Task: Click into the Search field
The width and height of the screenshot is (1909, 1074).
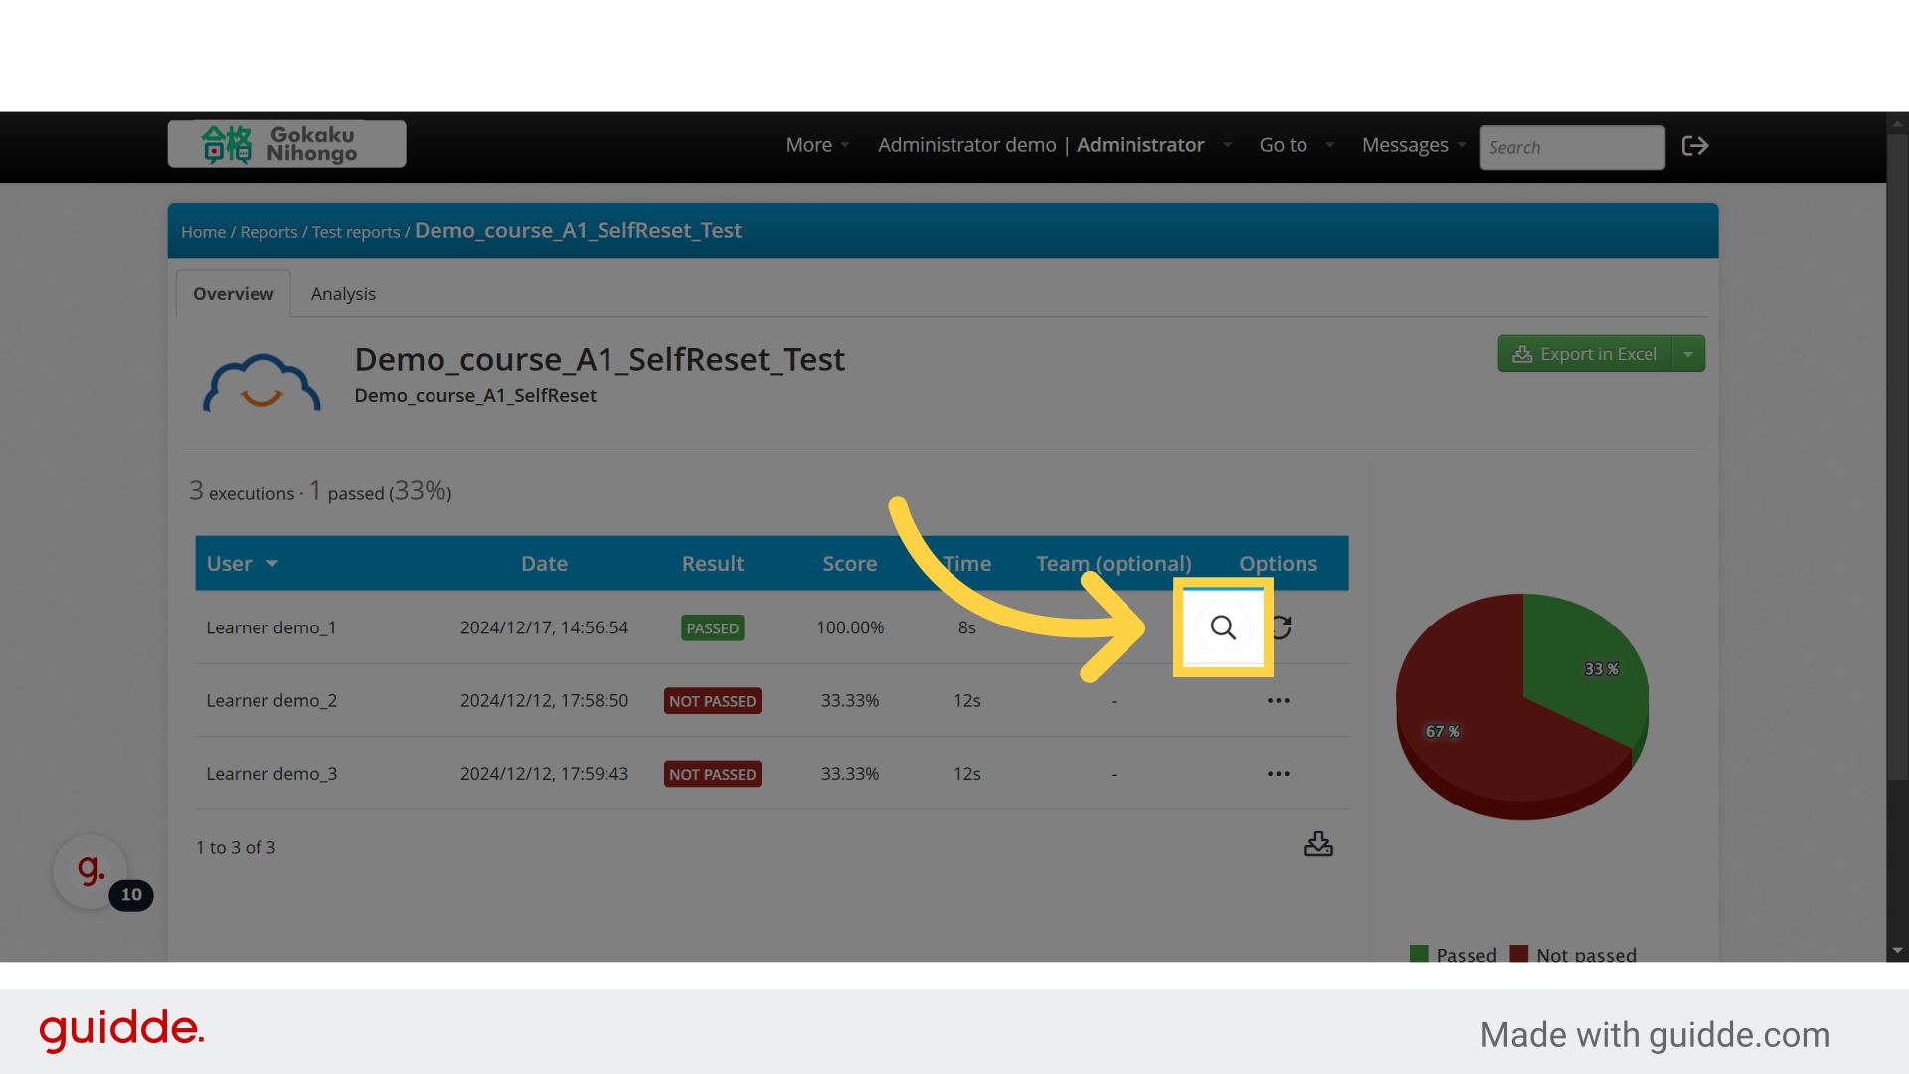Action: point(1571,147)
